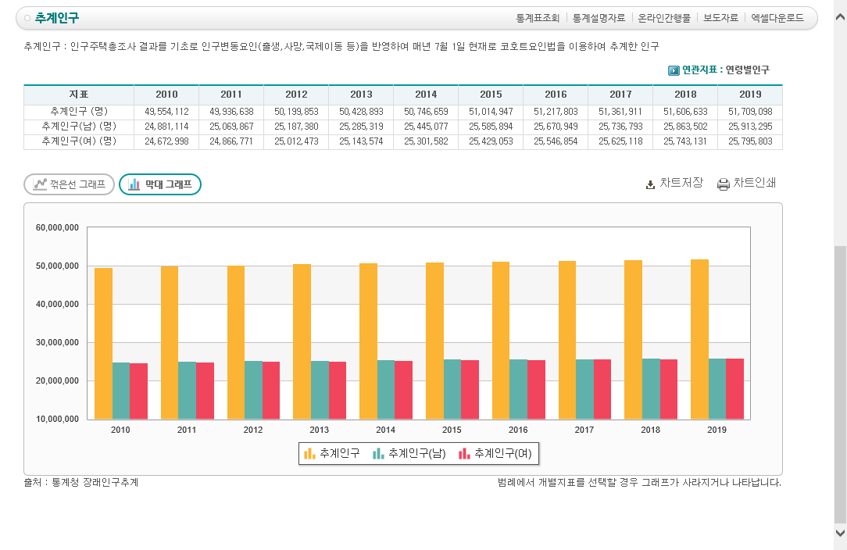Click the 추계인구 (명) row label
This screenshot has width=847, height=550.
79,111
